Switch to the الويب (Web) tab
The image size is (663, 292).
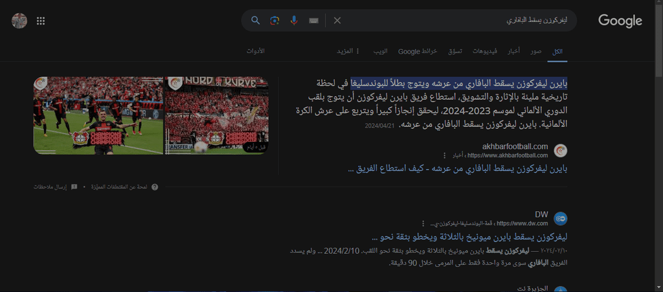[x=379, y=51]
